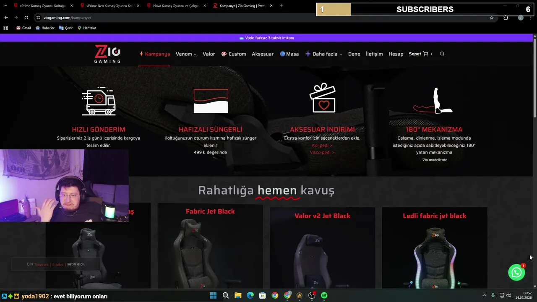
Task: Open the Valor v2 Jet Black title
Action: point(322,216)
